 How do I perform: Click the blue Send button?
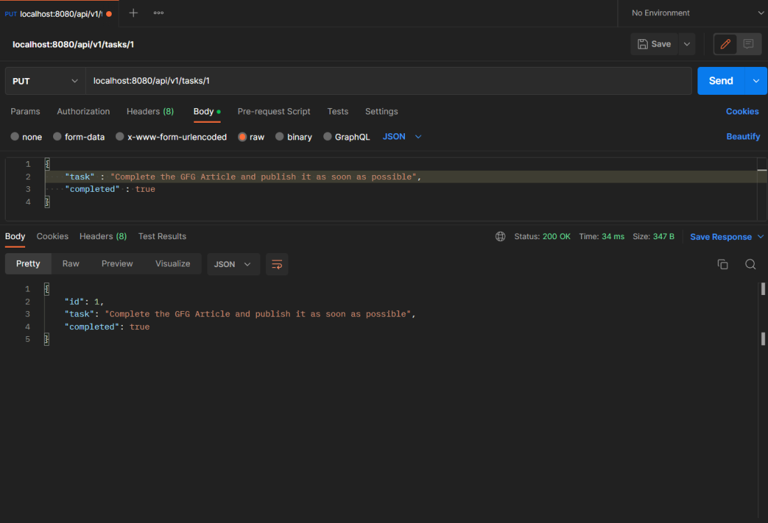pos(721,81)
